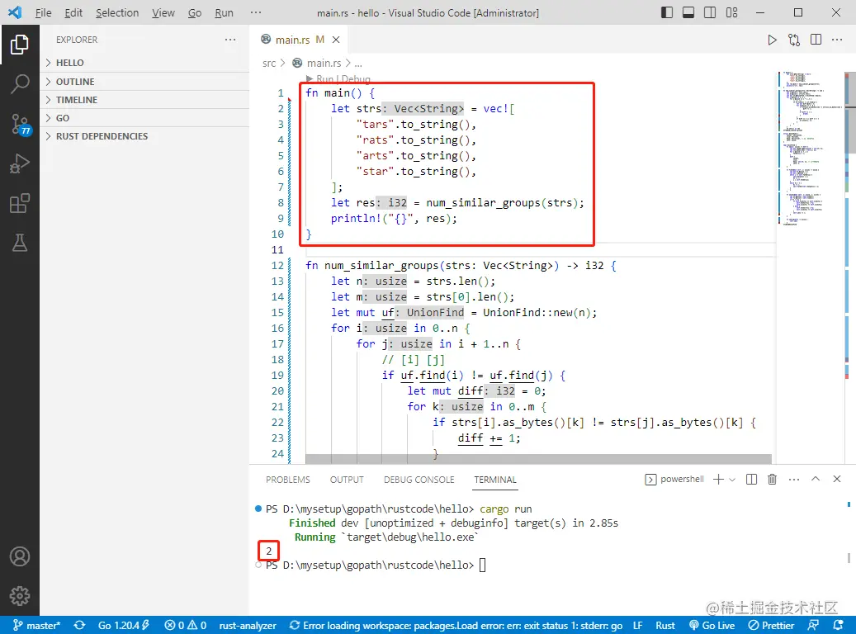This screenshot has width=856, height=634.
Task: Click the editor minimap code overview
Action: click(x=810, y=148)
